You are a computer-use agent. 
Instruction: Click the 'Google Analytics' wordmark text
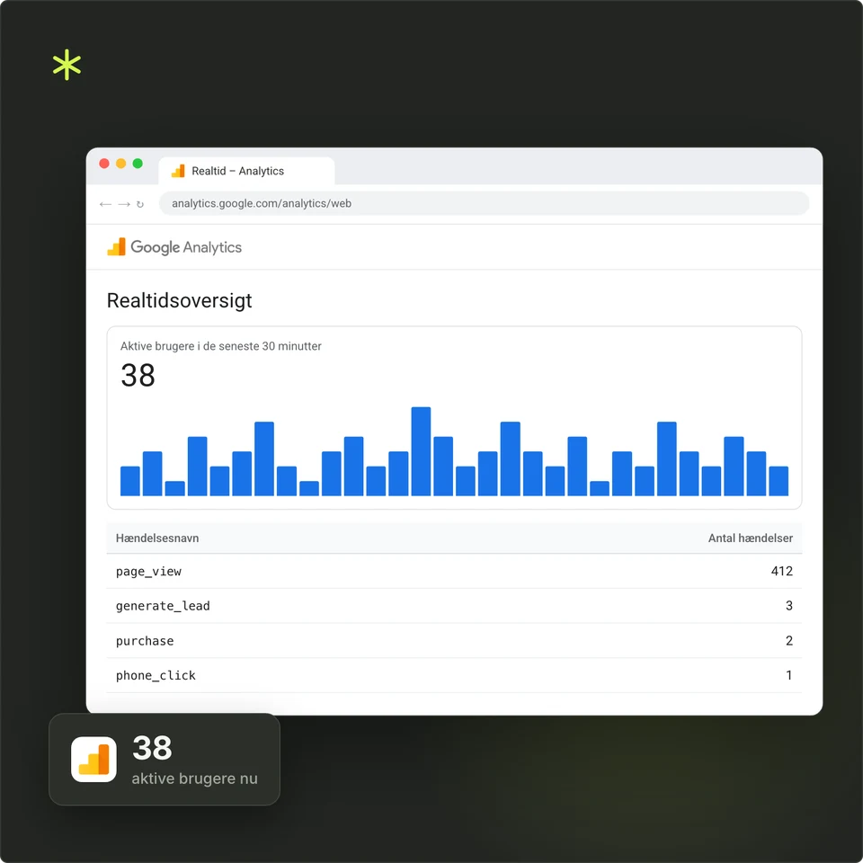click(x=186, y=248)
